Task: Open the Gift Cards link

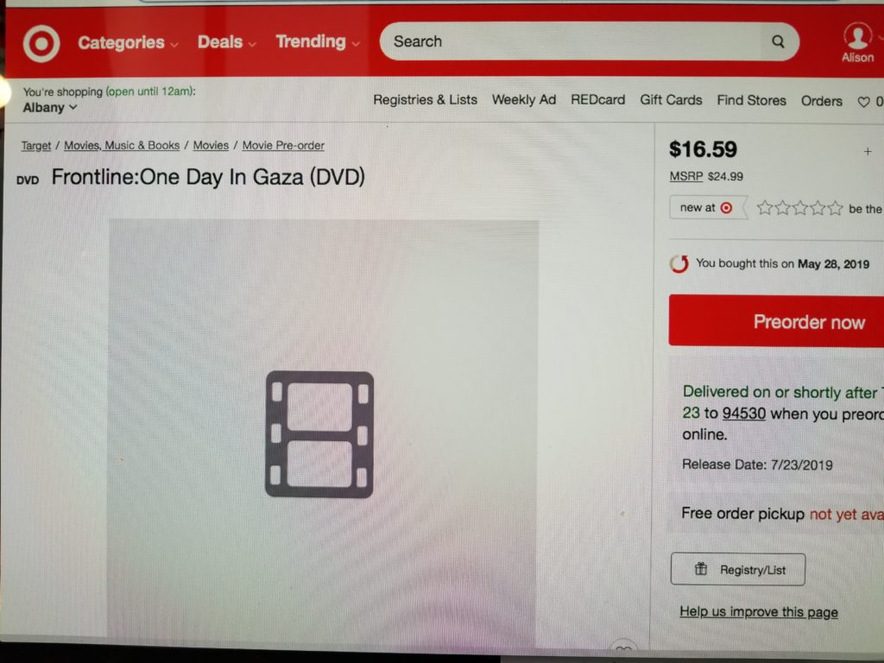Action: coord(671,100)
